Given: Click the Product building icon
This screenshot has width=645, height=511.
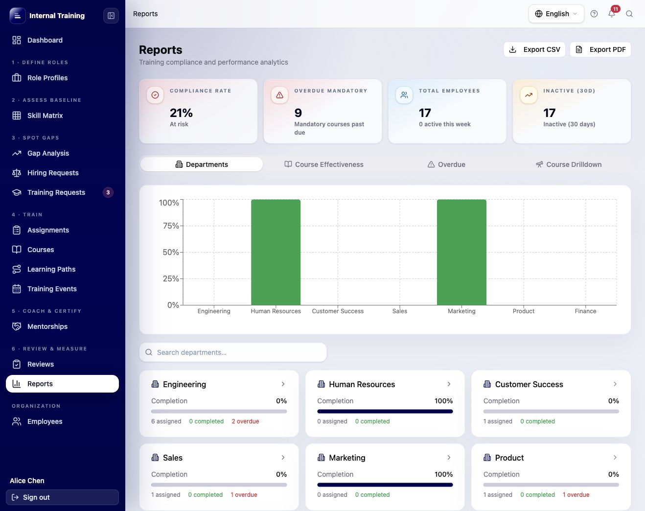Looking at the screenshot, I should 487,458.
